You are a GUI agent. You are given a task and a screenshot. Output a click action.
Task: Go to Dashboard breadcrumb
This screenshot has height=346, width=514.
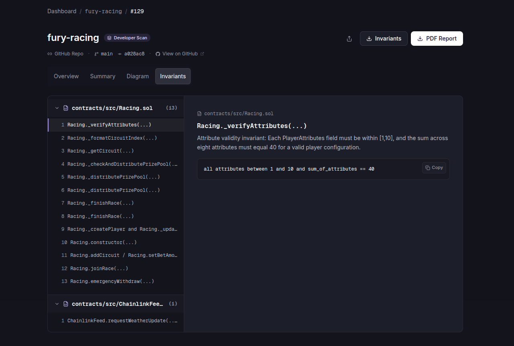[62, 11]
